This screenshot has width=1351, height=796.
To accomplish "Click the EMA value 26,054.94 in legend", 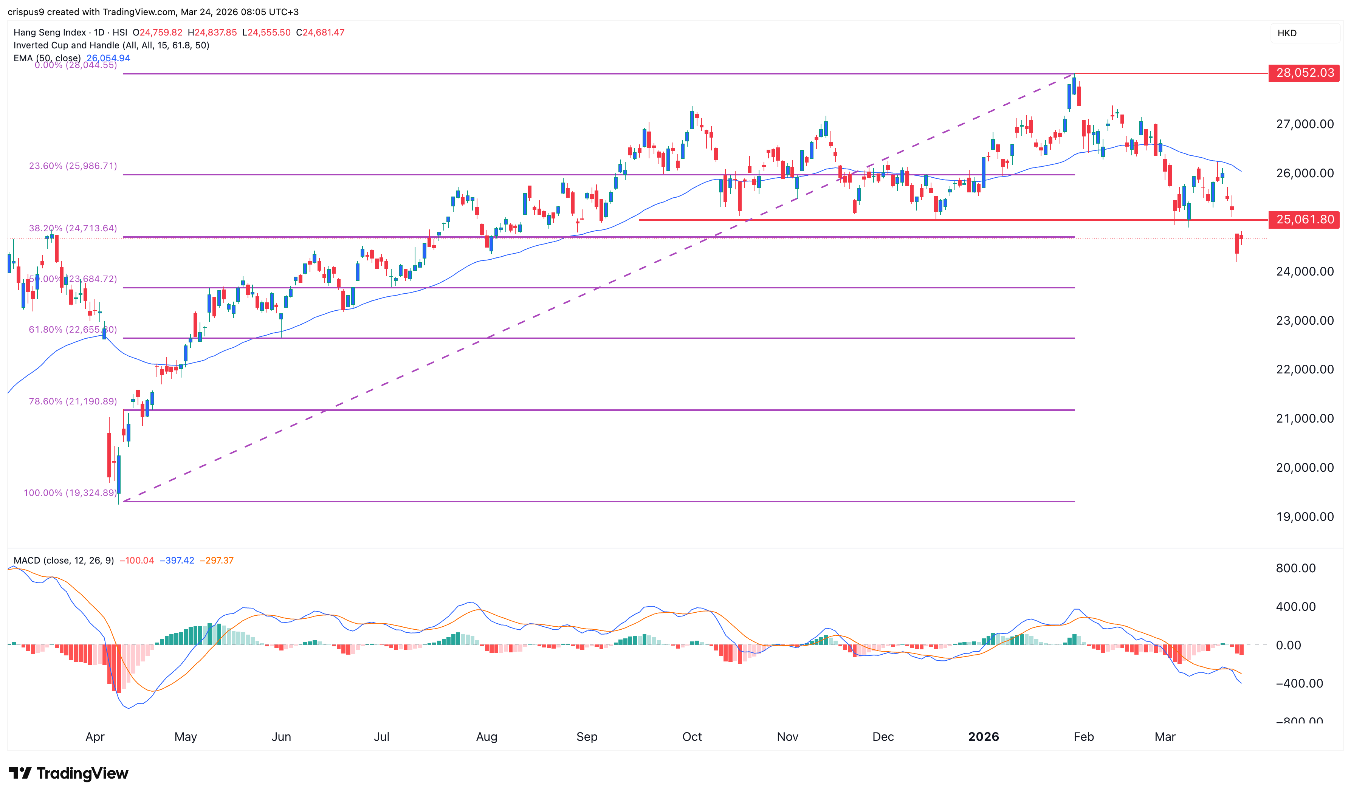I will tap(108, 58).
